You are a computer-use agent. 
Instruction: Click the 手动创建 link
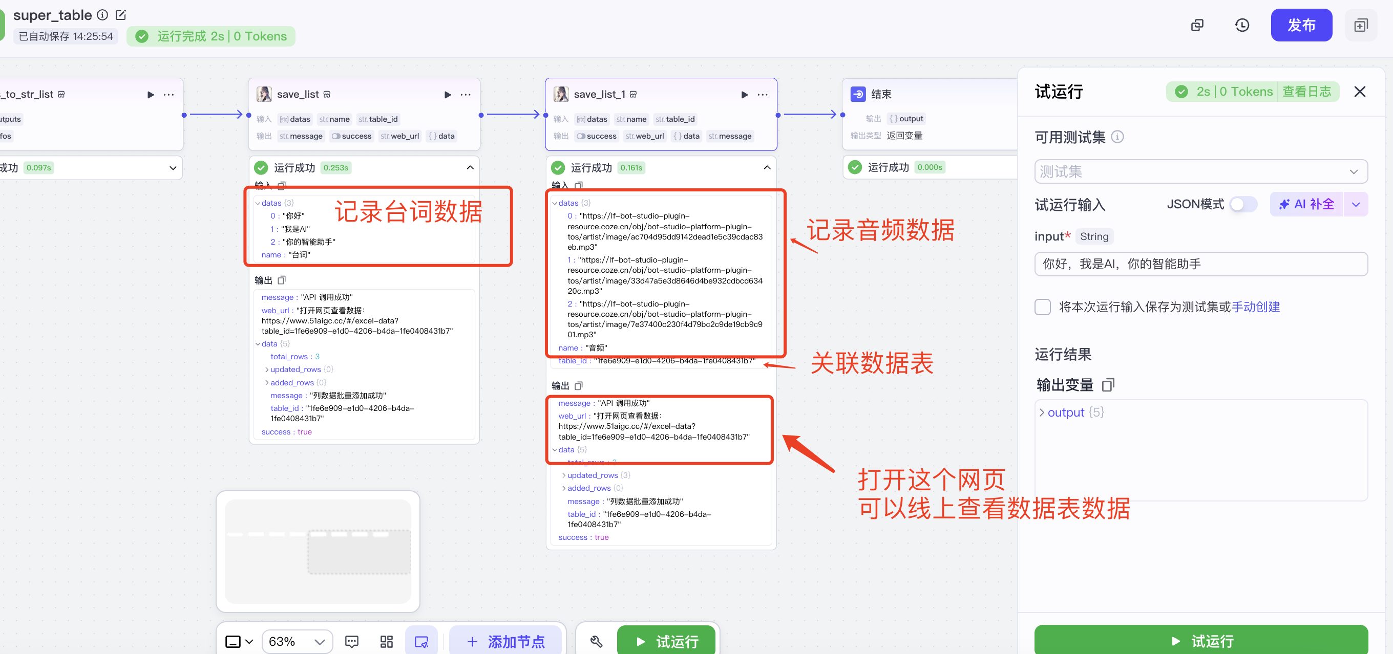coord(1256,307)
